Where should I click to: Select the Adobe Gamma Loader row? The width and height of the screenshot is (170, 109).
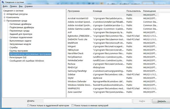(113, 29)
